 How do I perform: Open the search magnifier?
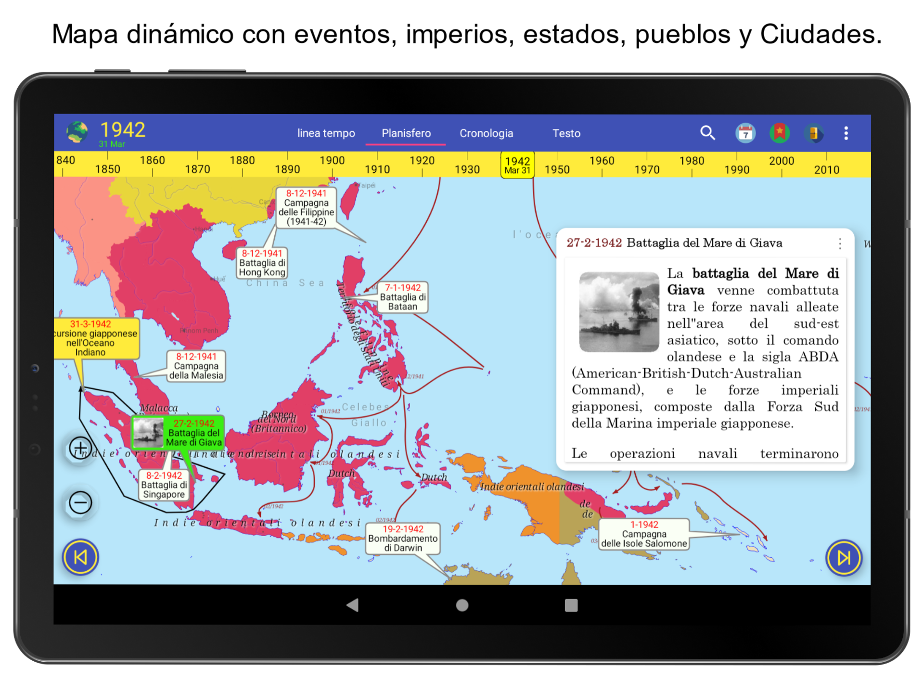[707, 133]
